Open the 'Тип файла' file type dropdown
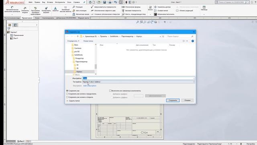 [139, 82]
